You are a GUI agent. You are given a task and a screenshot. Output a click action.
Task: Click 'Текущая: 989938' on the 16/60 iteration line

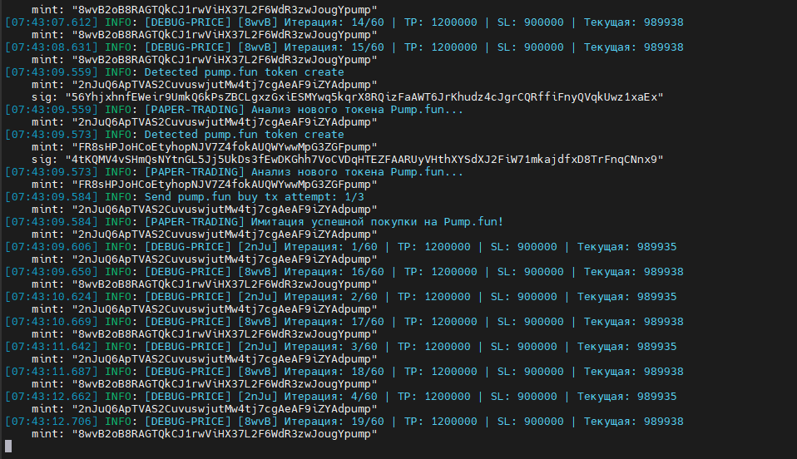633,271
